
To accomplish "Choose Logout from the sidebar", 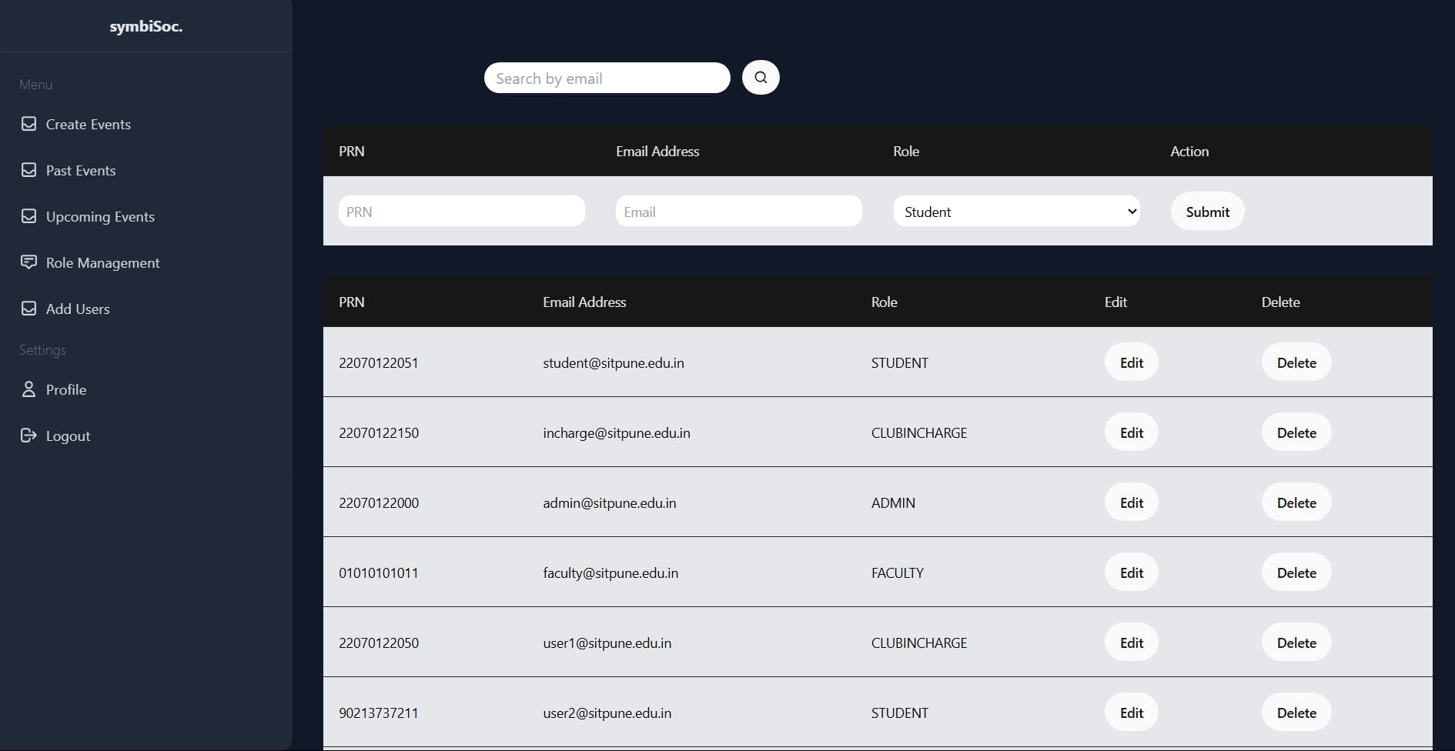I will (68, 436).
